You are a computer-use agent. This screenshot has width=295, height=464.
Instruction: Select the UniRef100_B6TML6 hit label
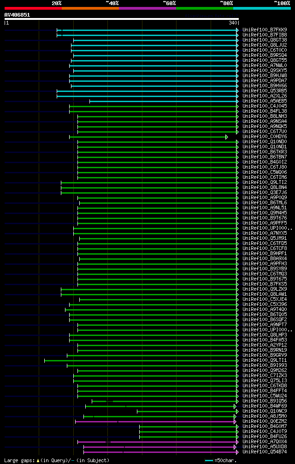point(265,203)
